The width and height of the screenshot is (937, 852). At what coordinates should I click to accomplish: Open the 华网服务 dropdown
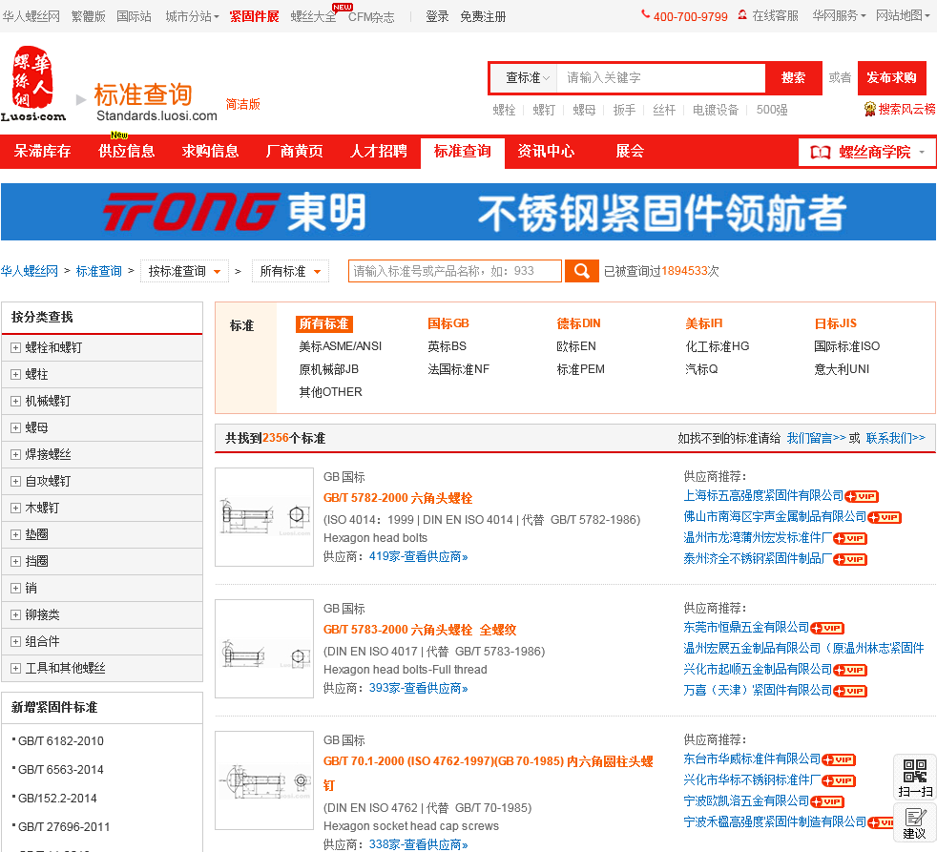(839, 15)
